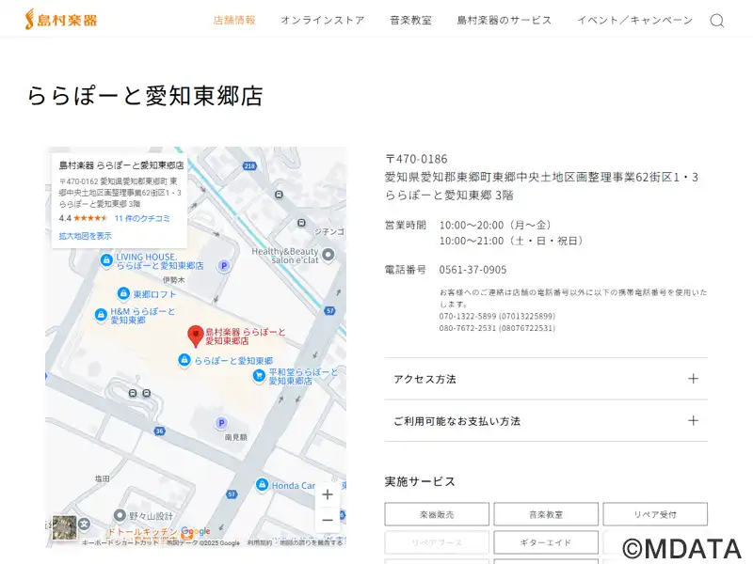Open the 11 件のクチコミ reviews link
Viewport: 753px width, 564px height.
[x=142, y=218]
